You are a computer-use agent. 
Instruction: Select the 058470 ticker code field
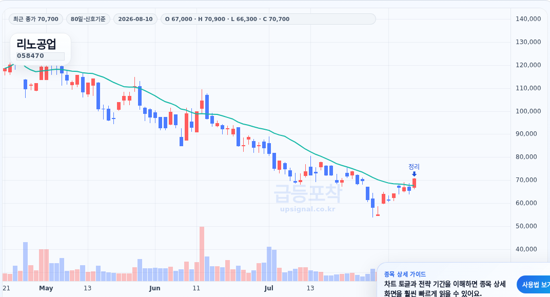tap(41, 56)
